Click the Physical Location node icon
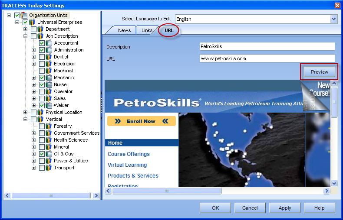The width and height of the screenshot is (343, 220). [x=41, y=112]
